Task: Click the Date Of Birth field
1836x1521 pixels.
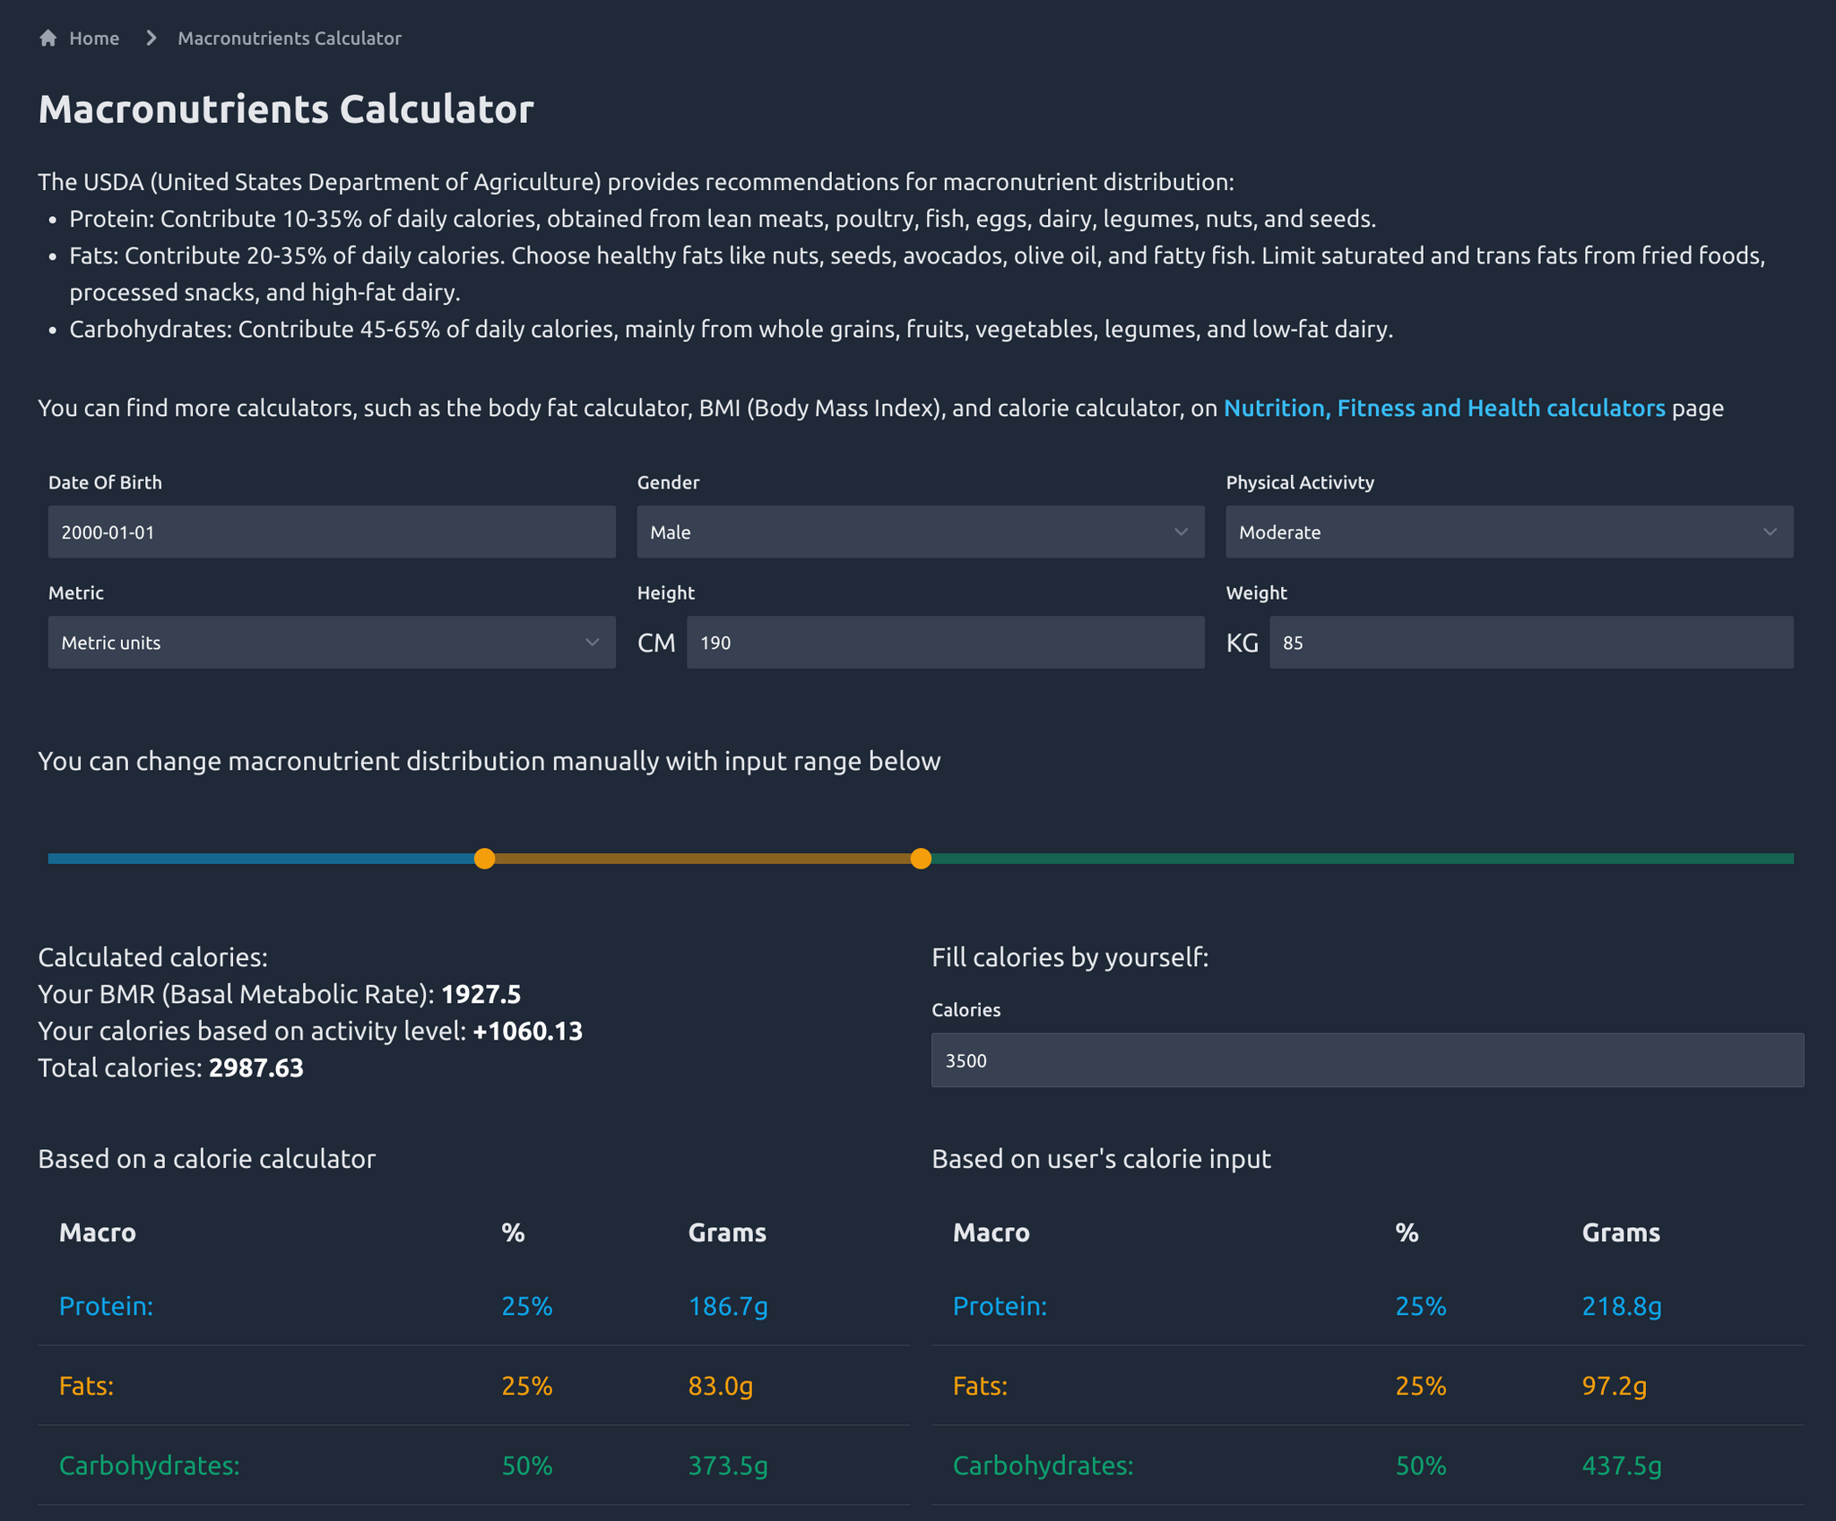Action: point(332,531)
